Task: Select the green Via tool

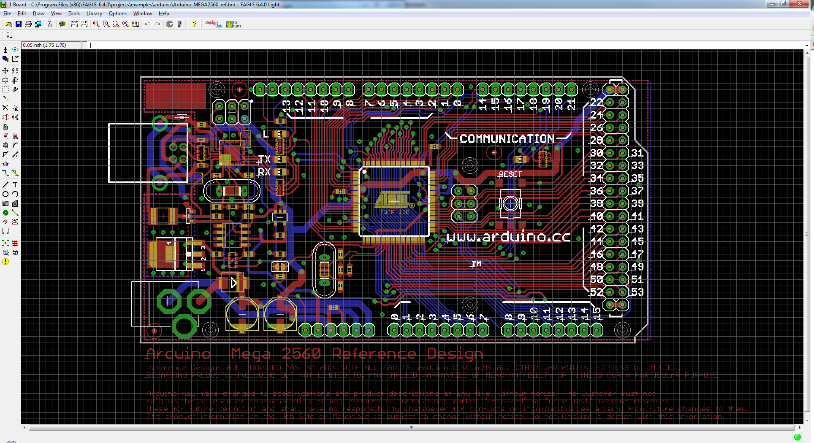Action: (5, 213)
